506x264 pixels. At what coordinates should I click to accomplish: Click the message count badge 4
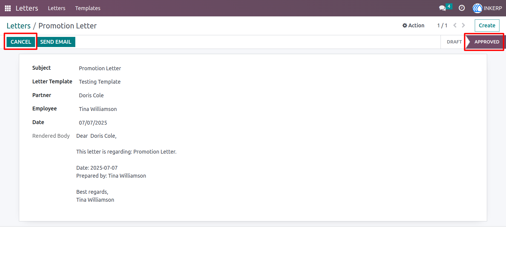click(449, 6)
